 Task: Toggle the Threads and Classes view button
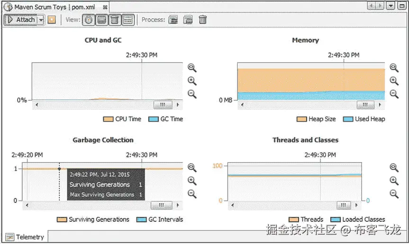(x=128, y=20)
